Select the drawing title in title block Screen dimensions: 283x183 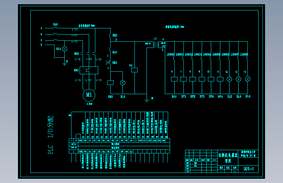coord(228,158)
